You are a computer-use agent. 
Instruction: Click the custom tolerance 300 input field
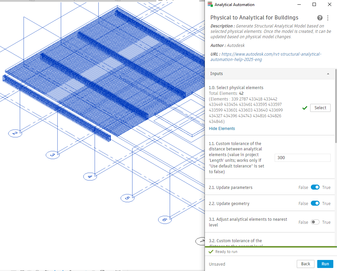[x=302, y=158]
